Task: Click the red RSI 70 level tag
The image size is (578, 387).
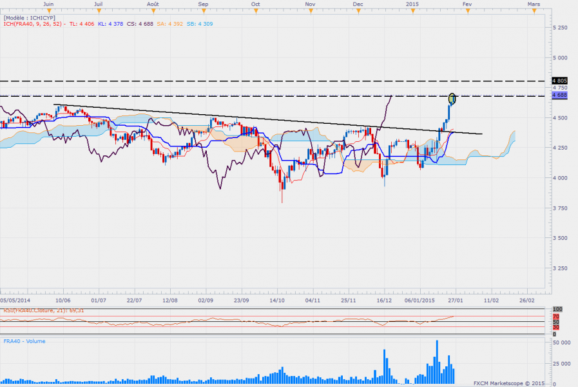Action: click(556, 317)
